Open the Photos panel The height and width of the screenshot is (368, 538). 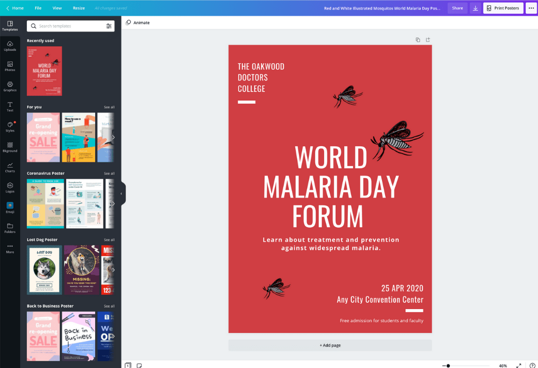(10, 66)
